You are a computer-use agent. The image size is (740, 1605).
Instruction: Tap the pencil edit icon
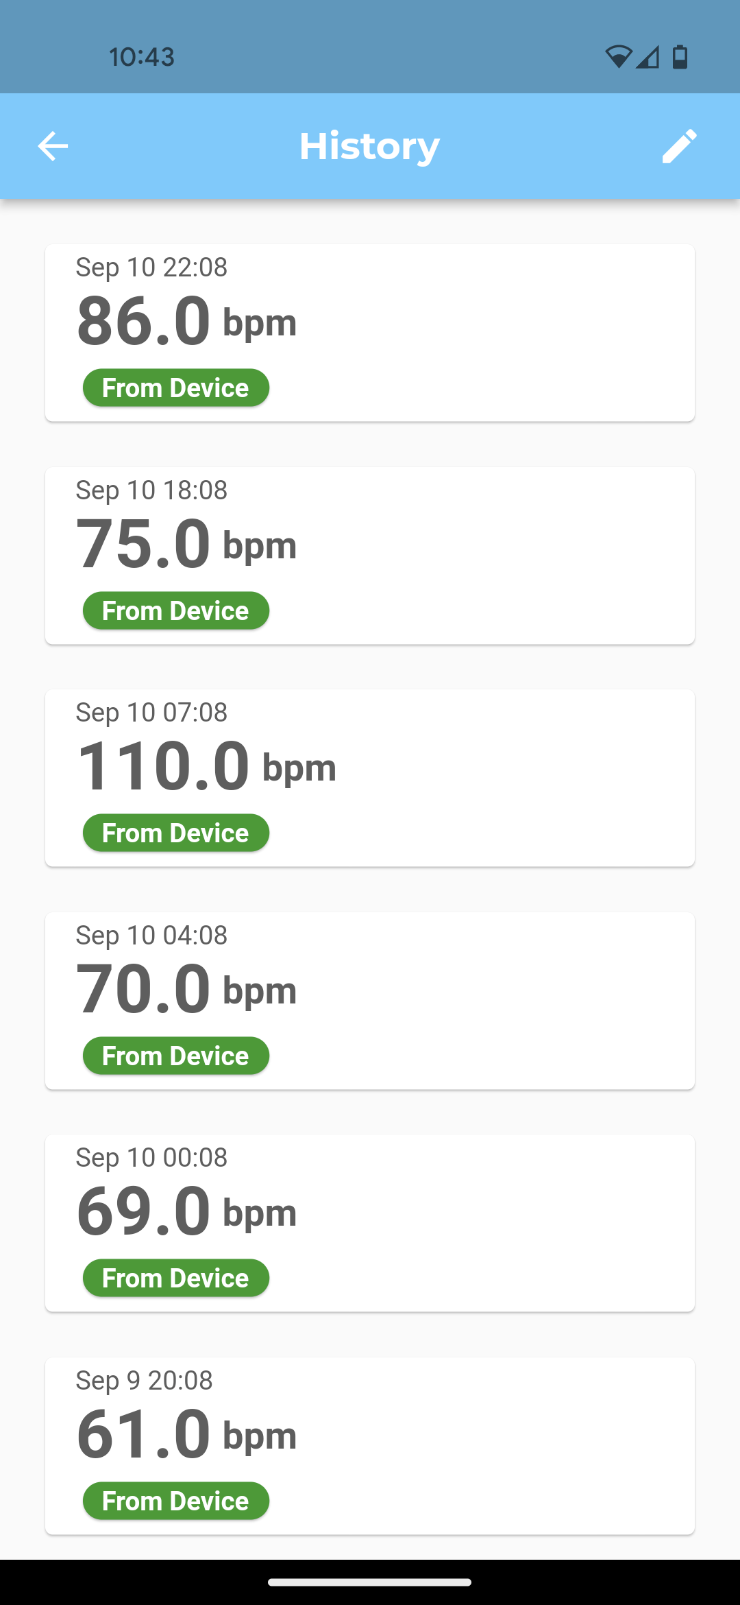pos(679,146)
